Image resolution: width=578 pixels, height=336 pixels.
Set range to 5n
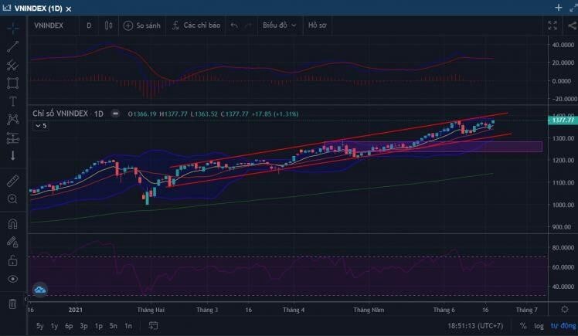click(113, 326)
